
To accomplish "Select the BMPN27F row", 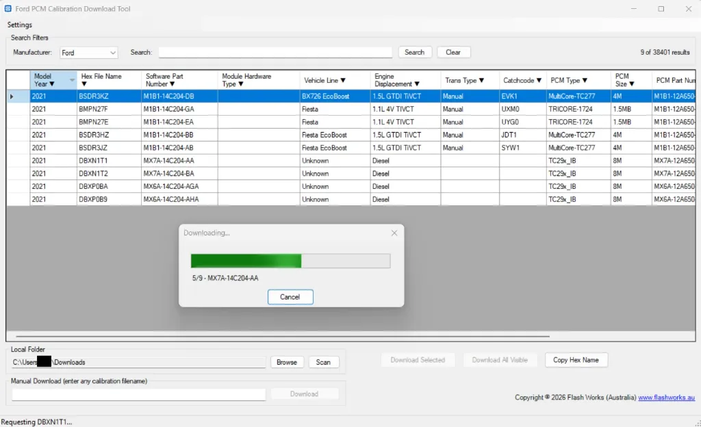I will click(x=94, y=109).
